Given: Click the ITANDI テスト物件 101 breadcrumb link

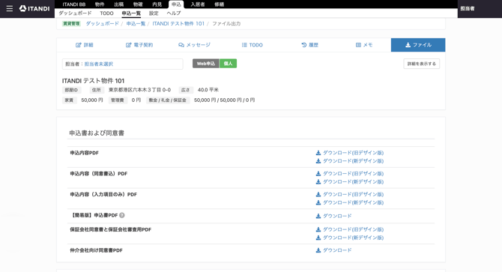Looking at the screenshot, I should [x=178, y=24].
